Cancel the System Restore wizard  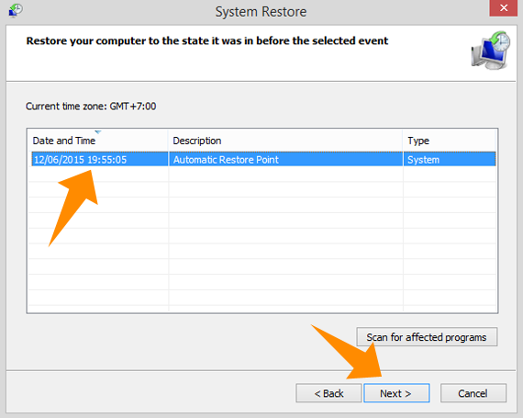pos(473,393)
